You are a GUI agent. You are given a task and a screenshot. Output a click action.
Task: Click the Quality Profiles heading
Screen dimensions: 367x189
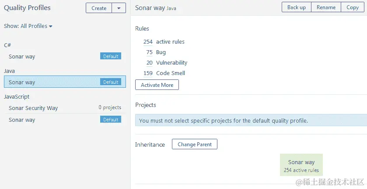(27, 8)
